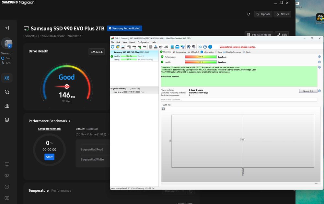This screenshot has width=324, height=204.
Task: Click the Setup Benchmark link
Action: click(49, 129)
